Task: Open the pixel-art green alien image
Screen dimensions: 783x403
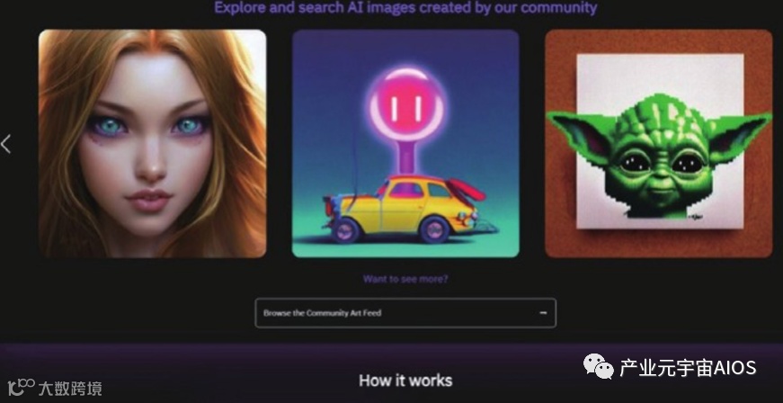Action: [659, 143]
